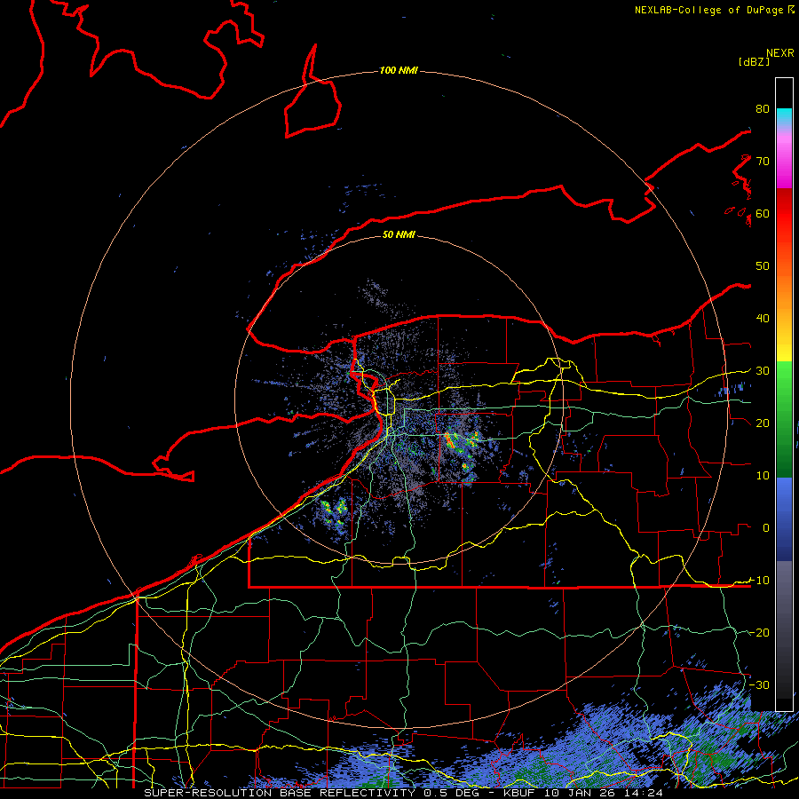Click the 0 tick label on the dBZ scale
Viewport: 799px width, 799px height.
(766, 528)
